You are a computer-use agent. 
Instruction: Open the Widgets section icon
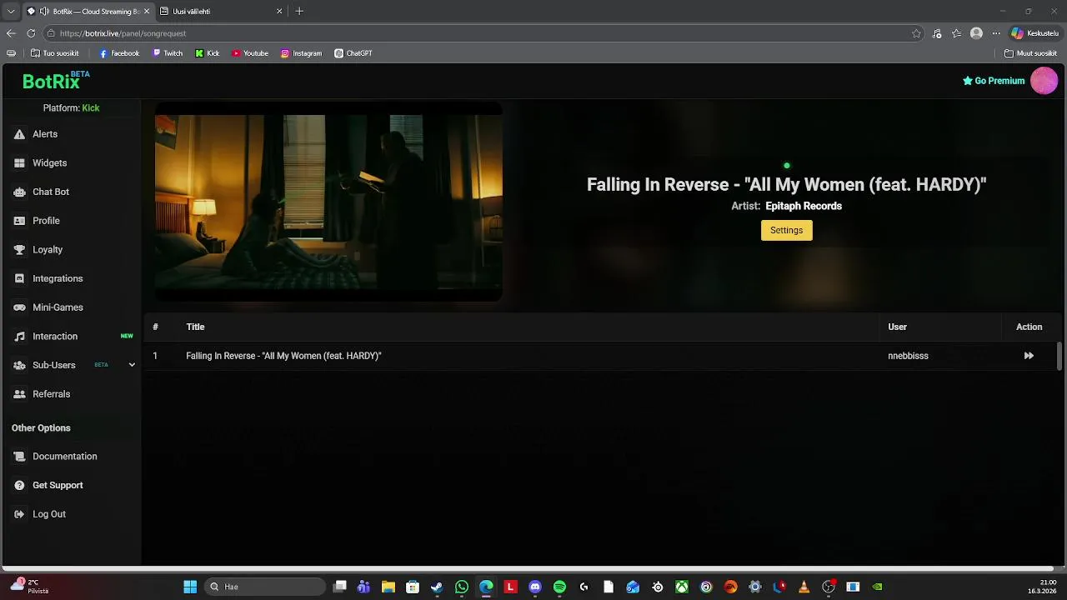point(19,163)
